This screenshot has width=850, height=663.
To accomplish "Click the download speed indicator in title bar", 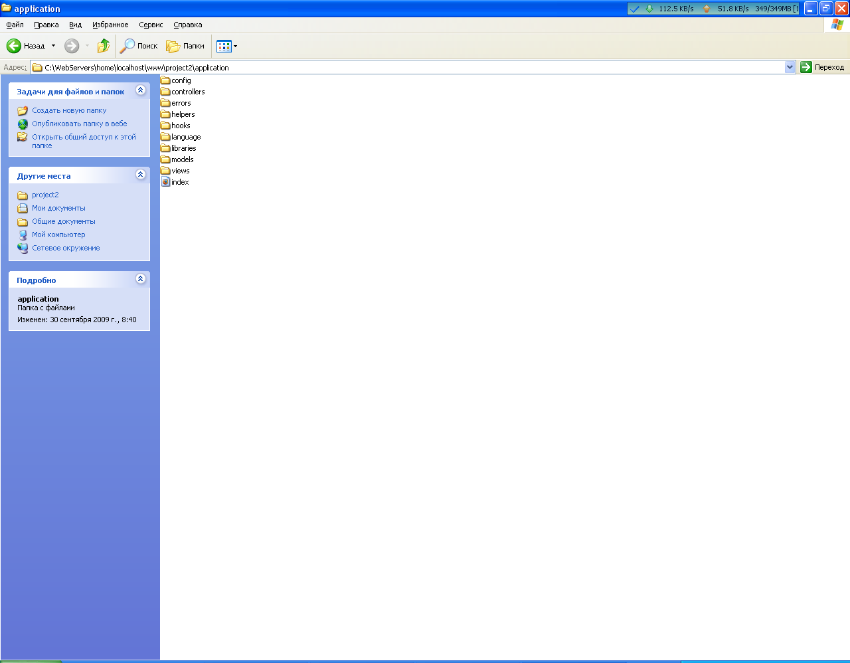I will click(x=669, y=9).
